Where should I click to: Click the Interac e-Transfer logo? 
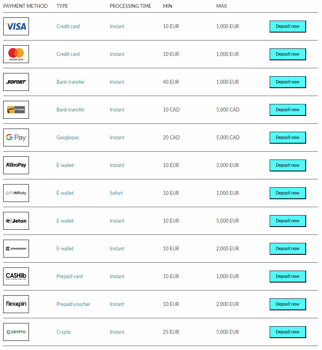coord(16,110)
